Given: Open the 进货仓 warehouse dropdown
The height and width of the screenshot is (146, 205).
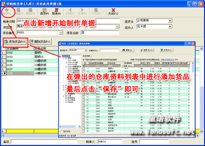Looking at the screenshot, I should coord(170,21).
